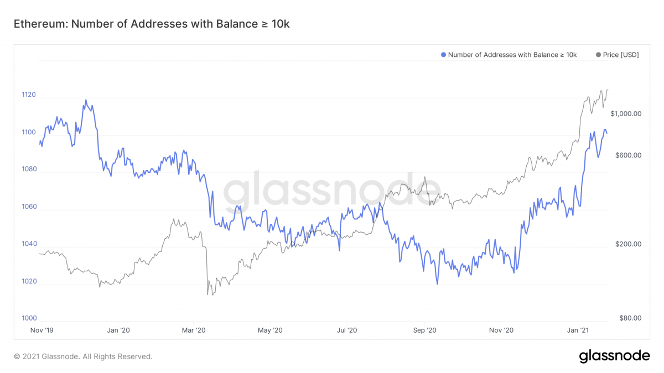Click the chart title about Ethereum addresses
This screenshot has width=664, height=373.
click(x=151, y=24)
